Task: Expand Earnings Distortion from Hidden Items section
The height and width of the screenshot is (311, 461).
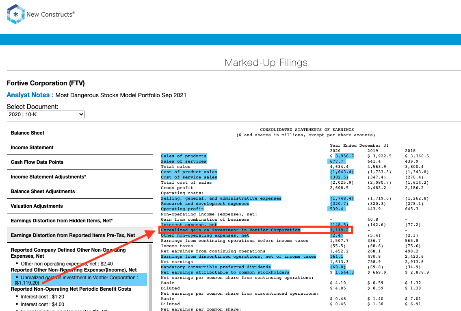Action: click(x=80, y=221)
